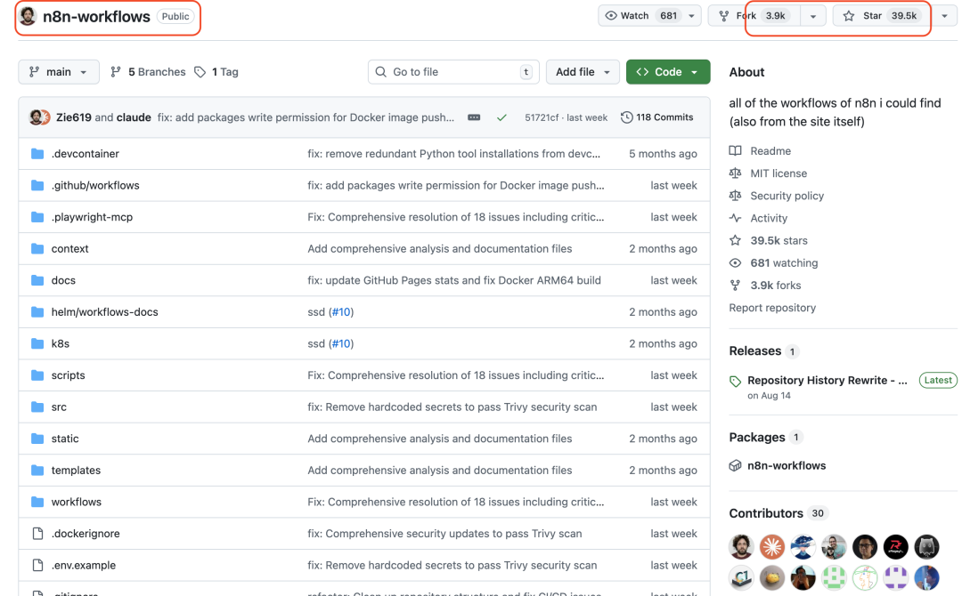Open the .github/workflows folder
The width and height of the screenshot is (962, 596).
point(95,185)
